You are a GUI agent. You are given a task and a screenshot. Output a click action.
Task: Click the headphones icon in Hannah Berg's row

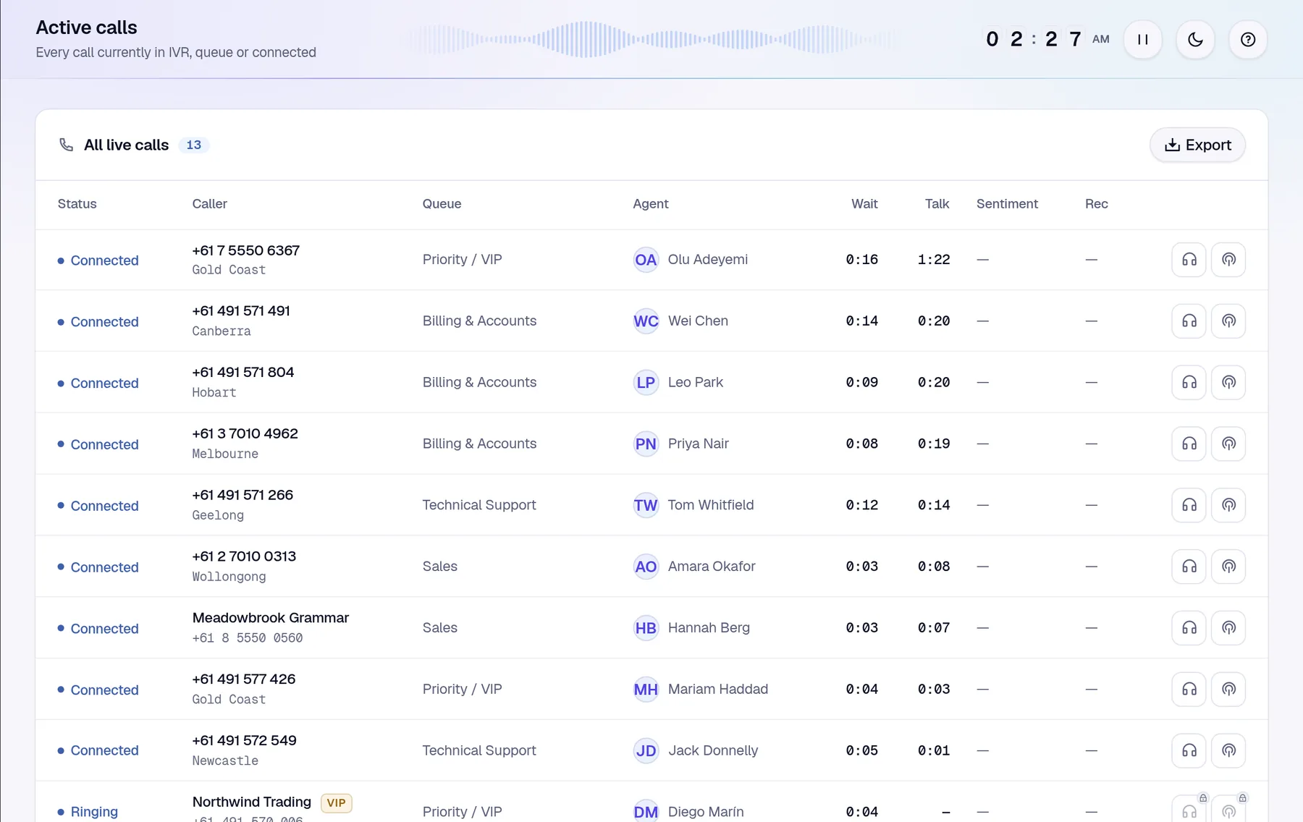1189,627
